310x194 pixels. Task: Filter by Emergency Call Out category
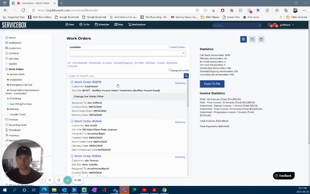tap(20, 85)
